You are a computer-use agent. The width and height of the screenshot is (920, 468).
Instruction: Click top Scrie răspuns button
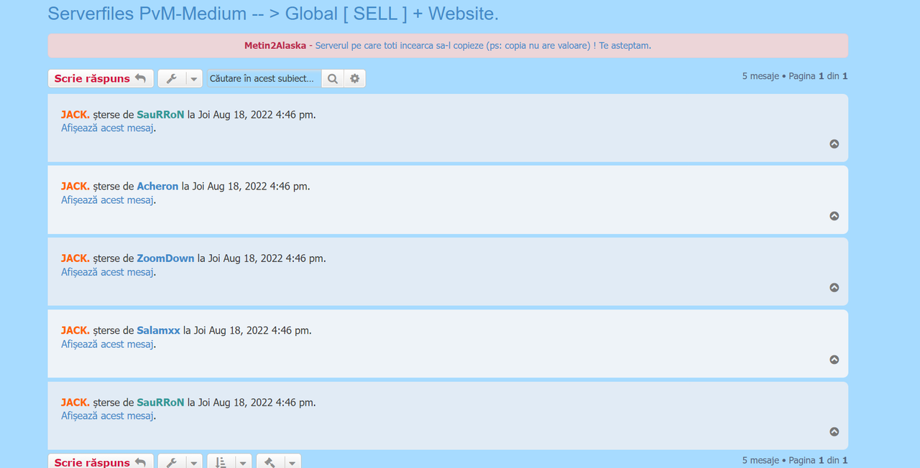(101, 79)
